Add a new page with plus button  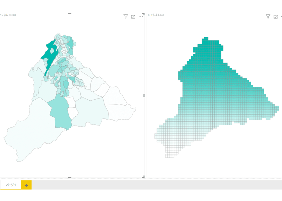(x=26, y=185)
